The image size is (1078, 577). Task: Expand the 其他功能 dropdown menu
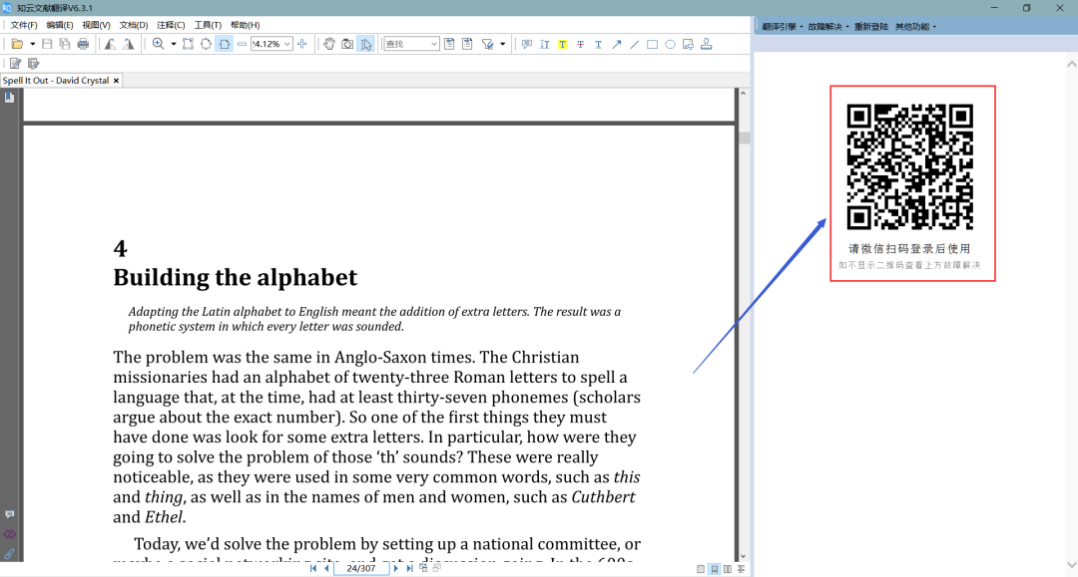tap(914, 27)
